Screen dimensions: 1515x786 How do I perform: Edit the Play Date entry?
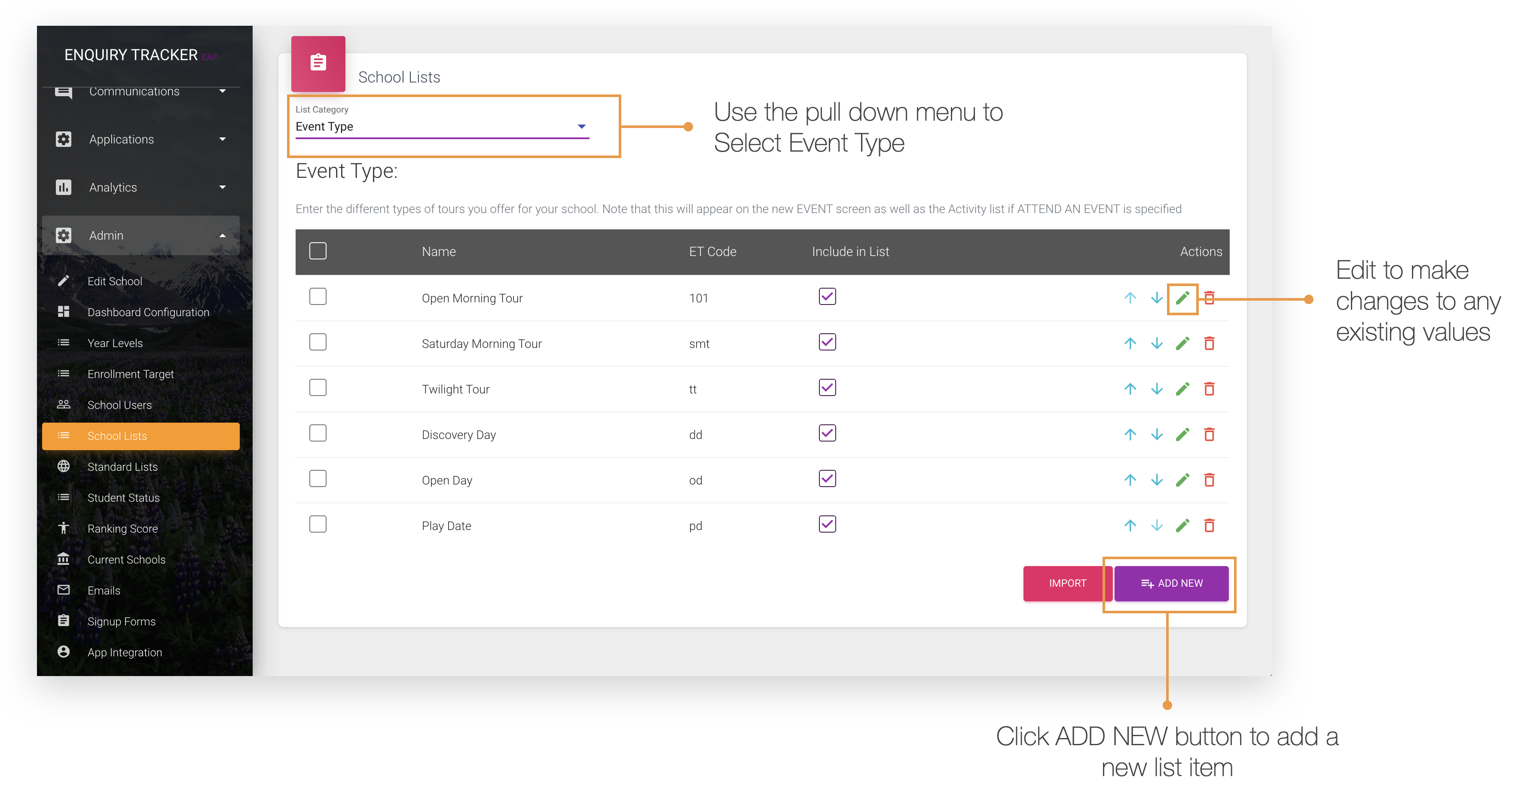(x=1182, y=526)
